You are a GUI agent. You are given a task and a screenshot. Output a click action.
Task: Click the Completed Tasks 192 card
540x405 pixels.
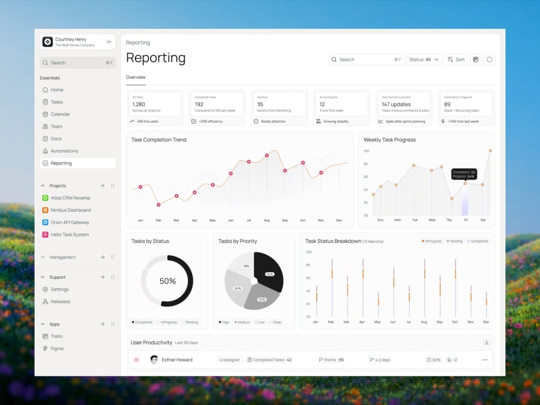tap(217, 108)
